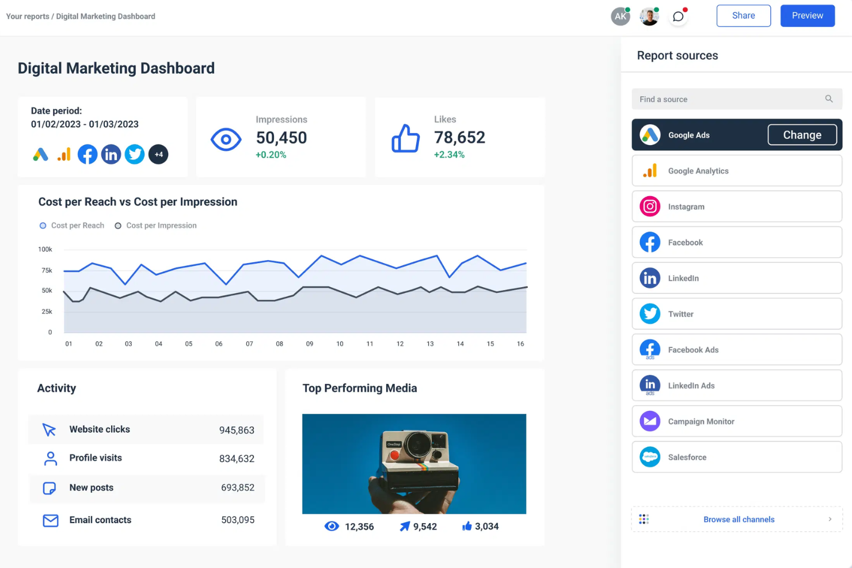Select the Cost per Impression radio button
Viewport: 852px width, 568px height.
point(118,225)
